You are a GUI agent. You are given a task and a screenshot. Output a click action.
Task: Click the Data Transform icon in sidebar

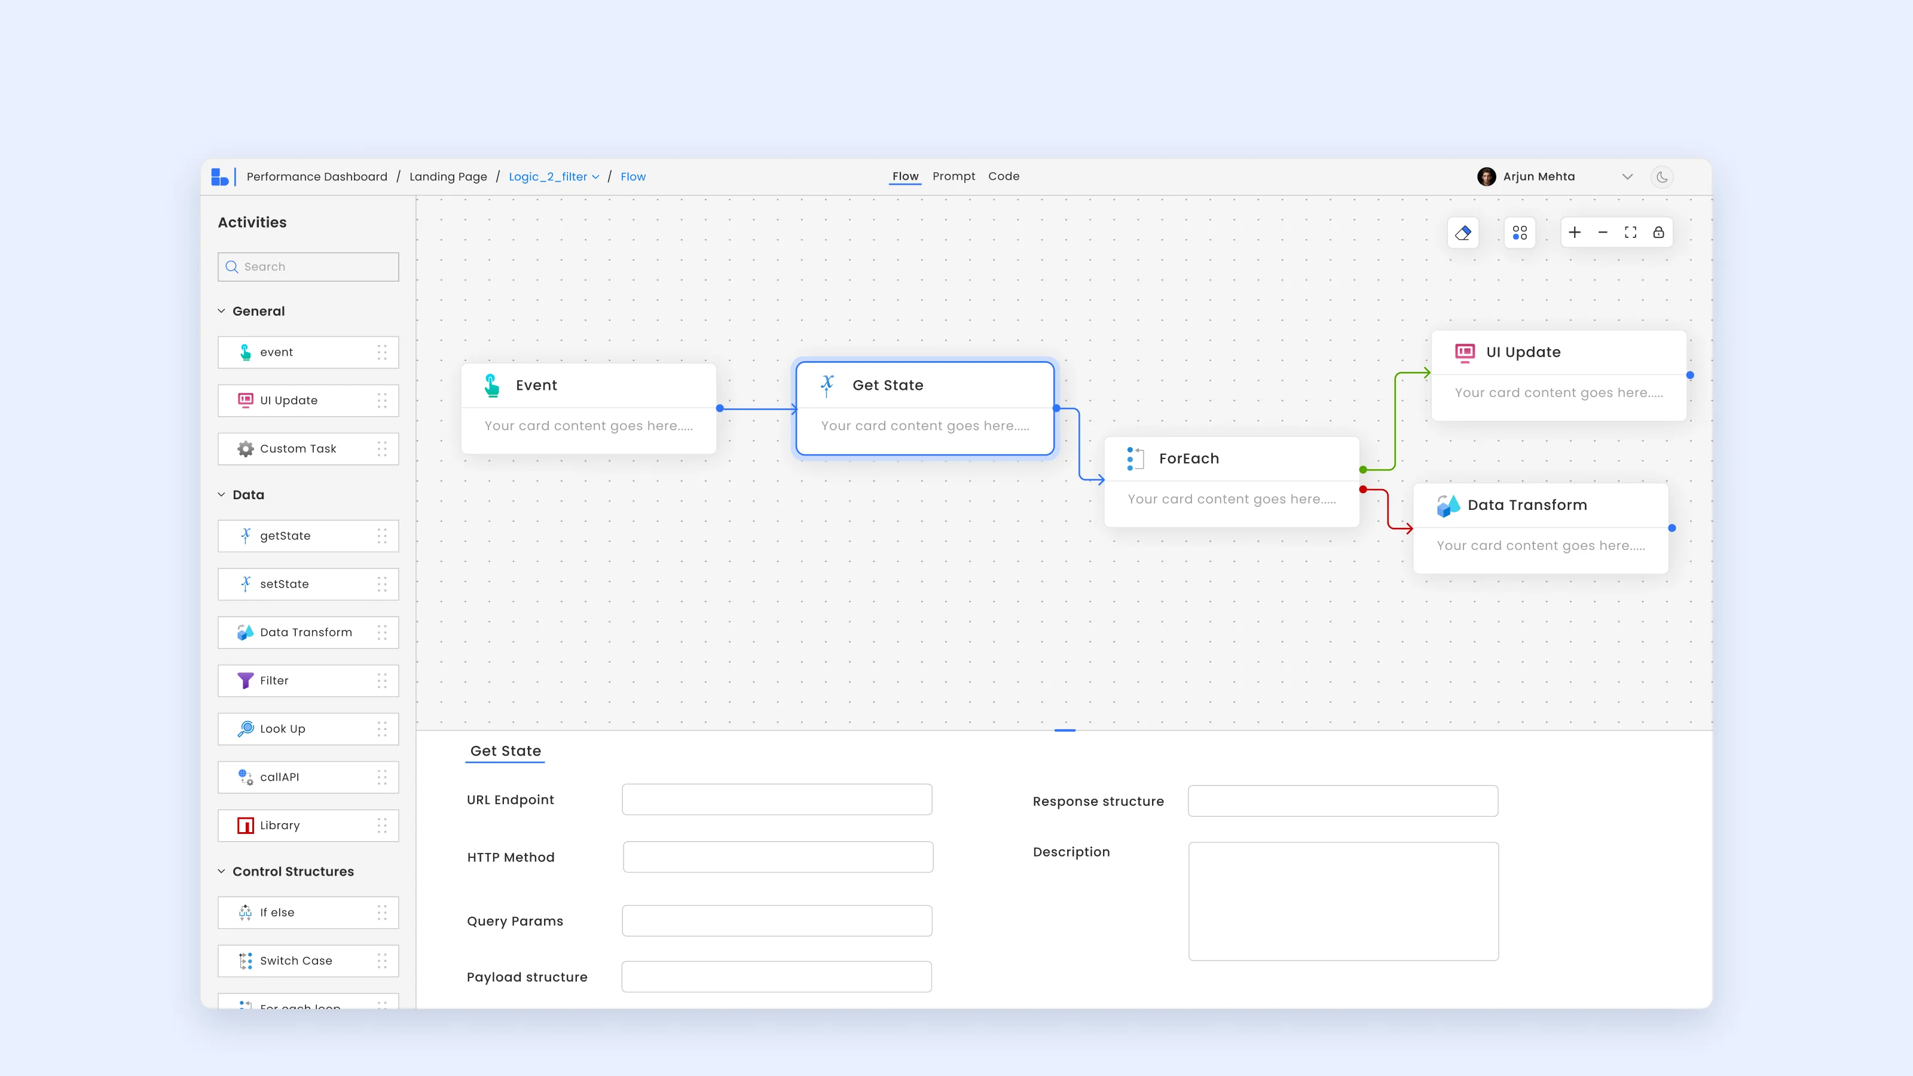(x=245, y=632)
